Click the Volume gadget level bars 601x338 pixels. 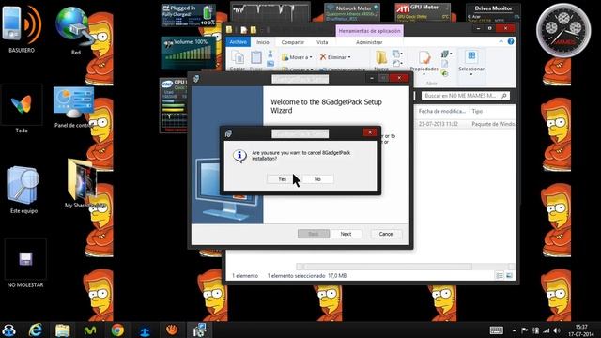point(188,54)
